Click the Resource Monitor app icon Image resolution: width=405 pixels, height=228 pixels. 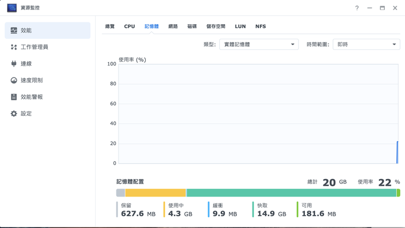pyautogui.click(x=12, y=8)
